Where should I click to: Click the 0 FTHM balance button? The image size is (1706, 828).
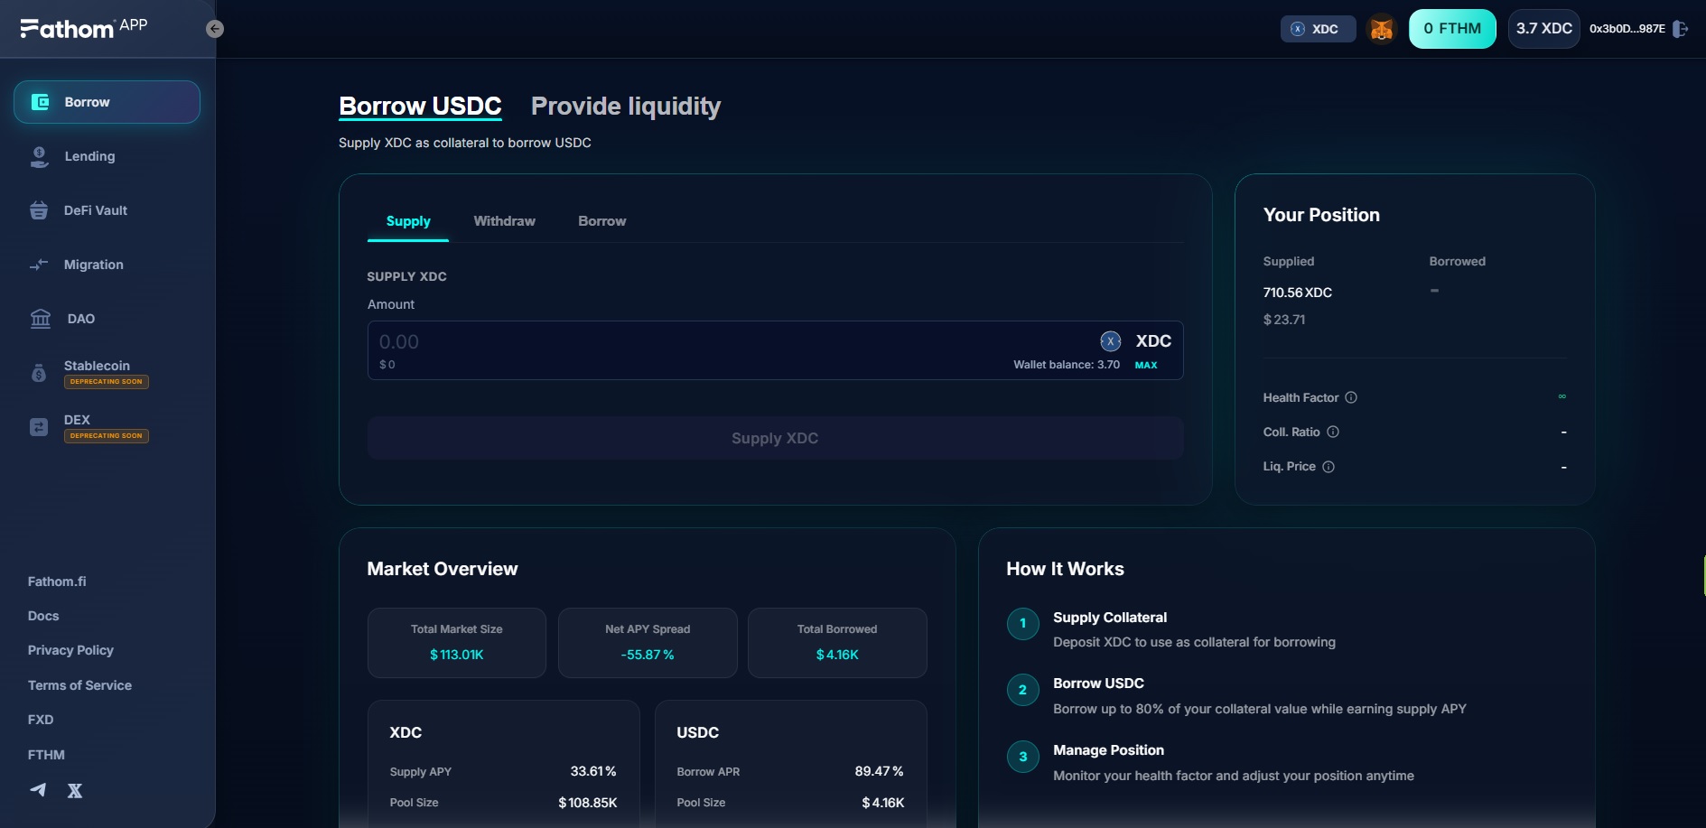click(1451, 29)
